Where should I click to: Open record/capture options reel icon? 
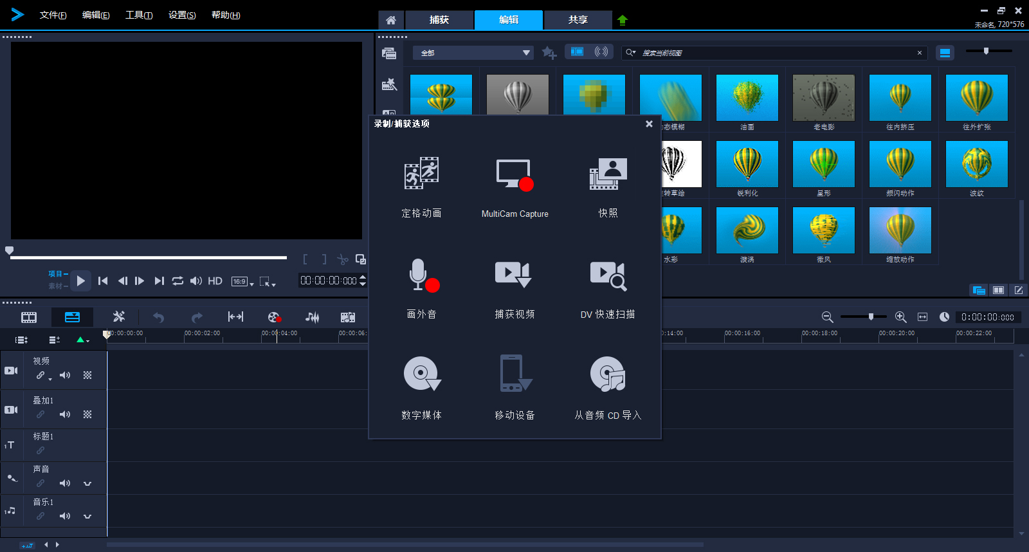point(274,317)
